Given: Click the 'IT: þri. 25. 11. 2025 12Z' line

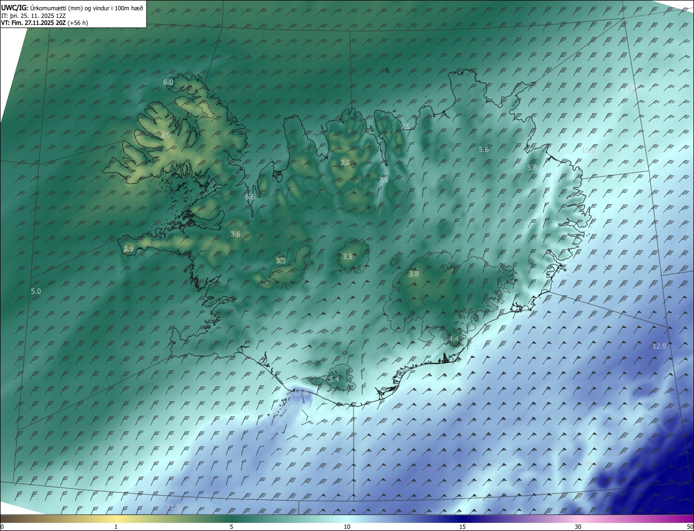Looking at the screenshot, I should 34,16.
